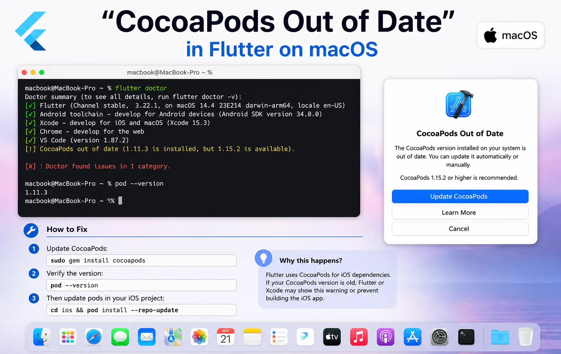Screen dimensions: 561x354
Task: Open Terminal from the dock
Action: (x=466, y=337)
